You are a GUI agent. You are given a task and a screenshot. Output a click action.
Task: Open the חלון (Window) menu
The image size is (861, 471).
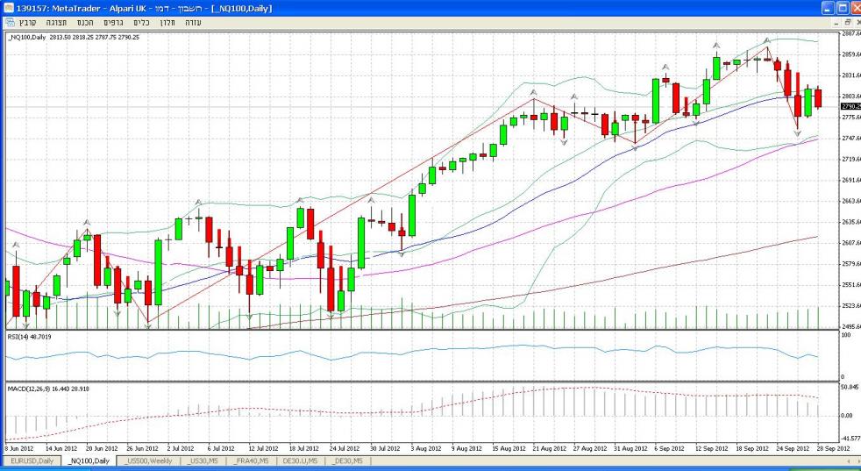(x=167, y=22)
